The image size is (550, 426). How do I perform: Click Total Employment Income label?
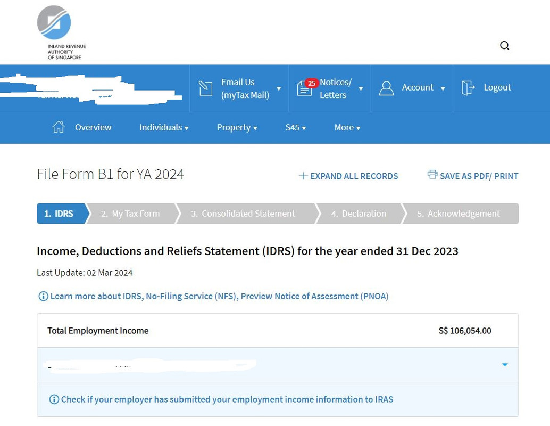[x=98, y=331]
